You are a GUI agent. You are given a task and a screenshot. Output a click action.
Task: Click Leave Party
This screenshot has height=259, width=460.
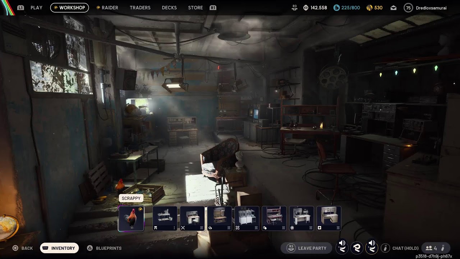click(x=307, y=248)
